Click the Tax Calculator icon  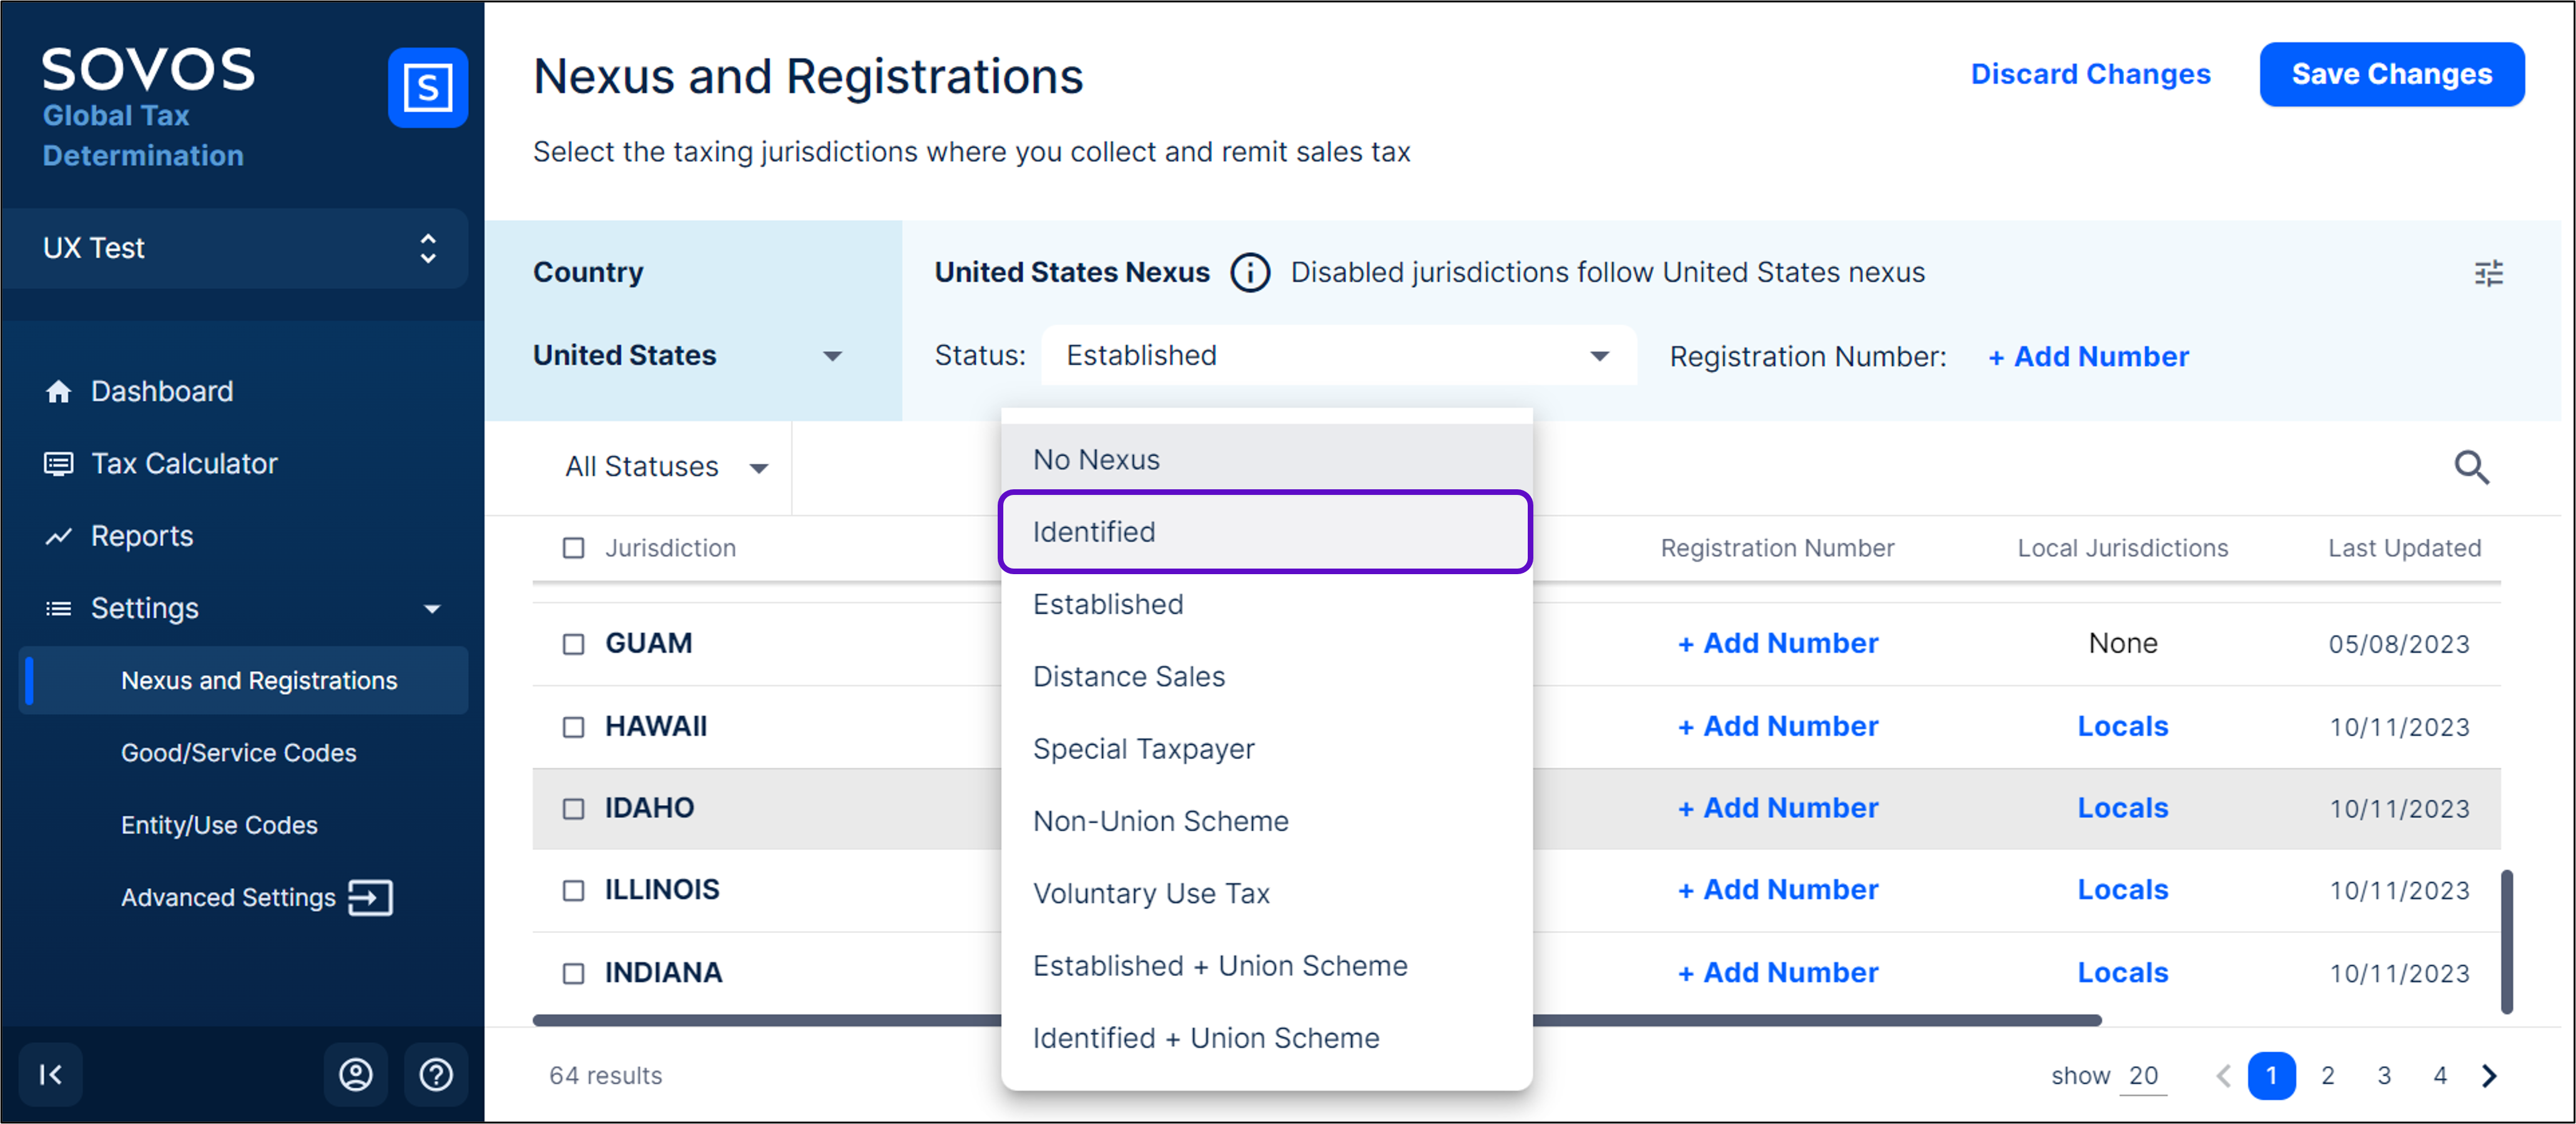tap(59, 464)
